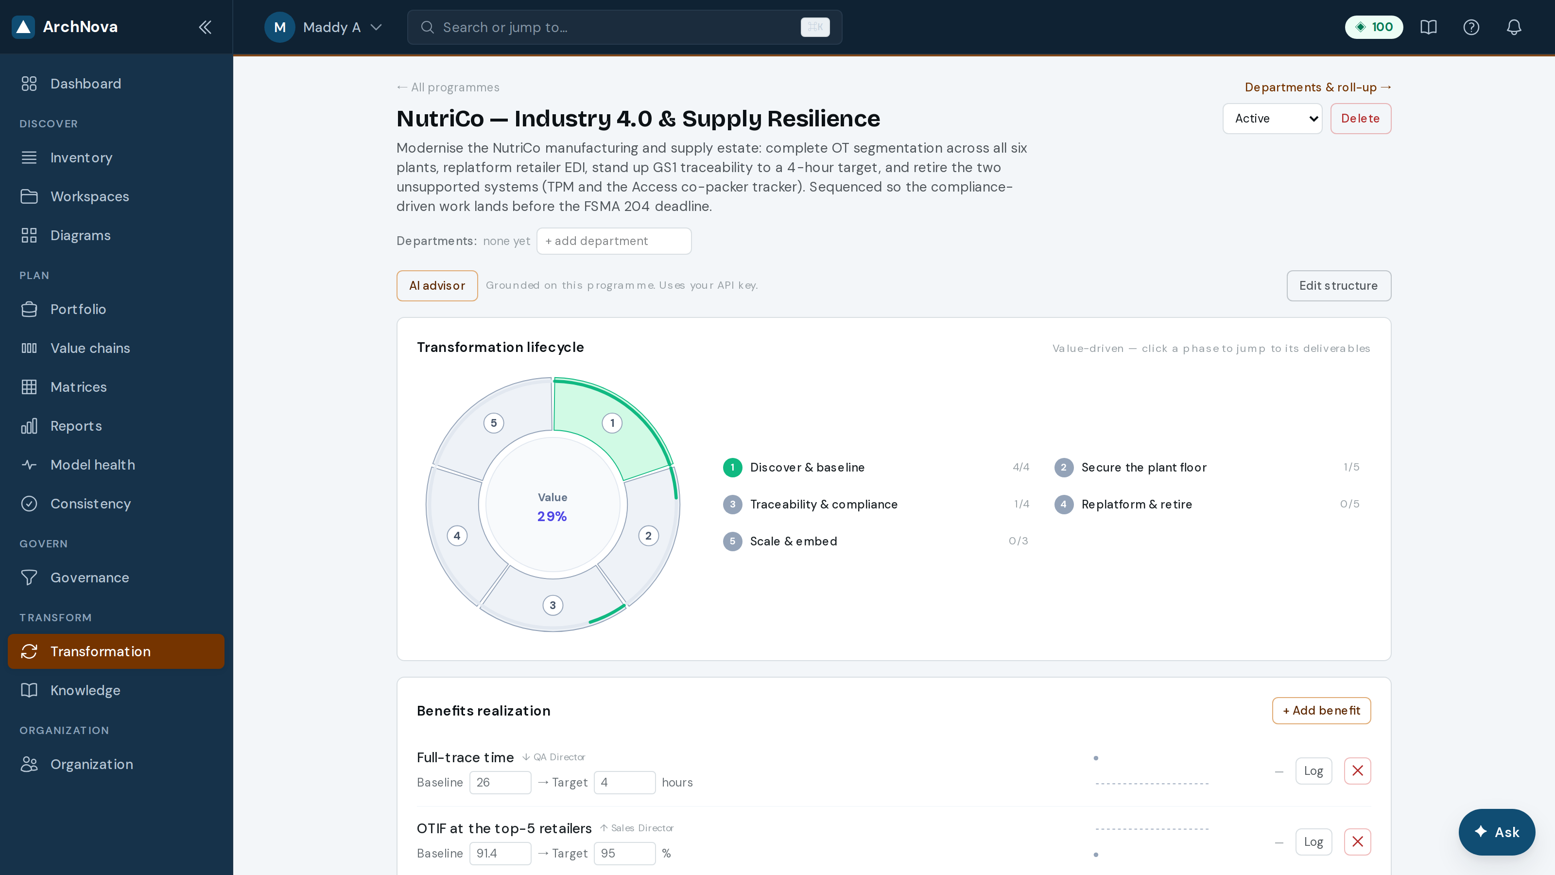Log a value for OTIF benefit
Screen dimensions: 1555x875
(1313, 842)
